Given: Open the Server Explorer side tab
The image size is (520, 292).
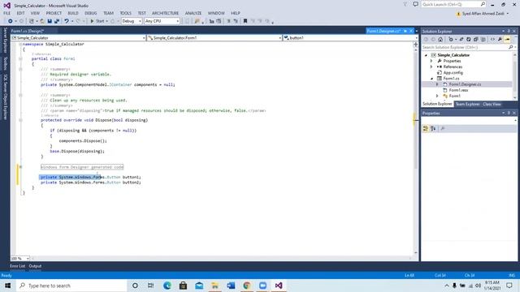Looking at the screenshot, I should 6,41.
